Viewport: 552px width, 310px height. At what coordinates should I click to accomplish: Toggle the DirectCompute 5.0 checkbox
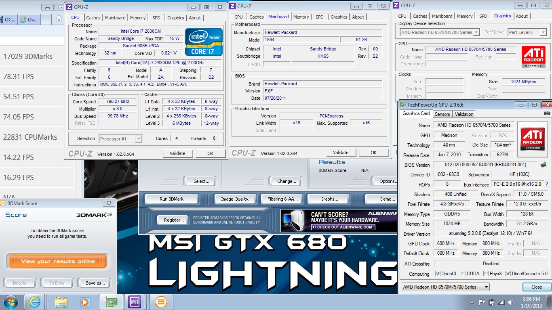pos(508,273)
